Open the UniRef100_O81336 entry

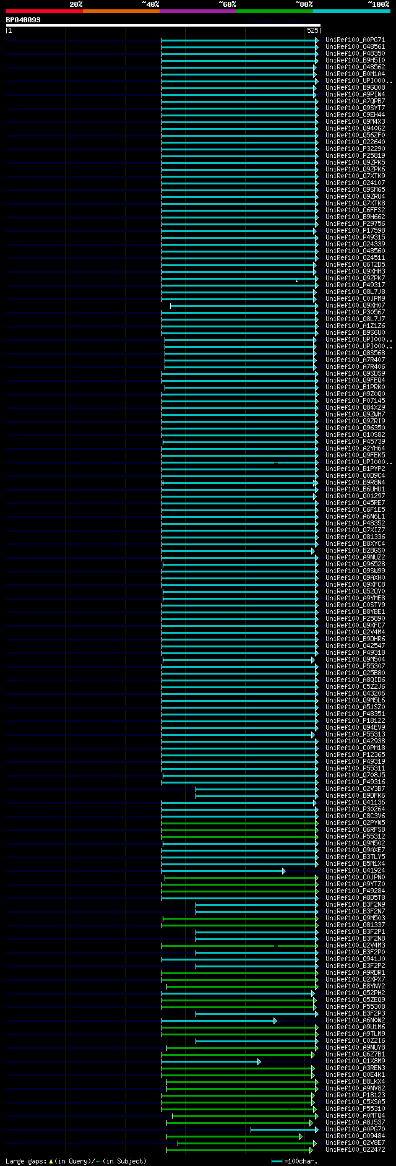coord(355,537)
